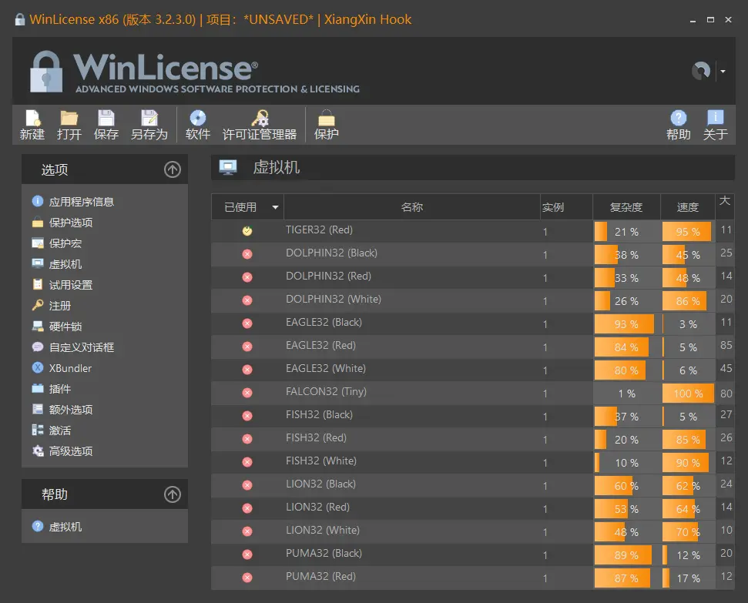
Task: Click TIGER32 (Red) complexity bar 21 %
Action: tap(626, 231)
